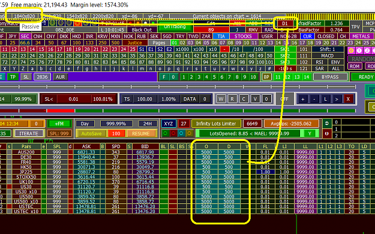The image size is (375, 234).
Task: Click the SK1 green button
Action: tap(285, 49)
